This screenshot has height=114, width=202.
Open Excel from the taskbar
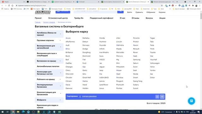point(59,112)
